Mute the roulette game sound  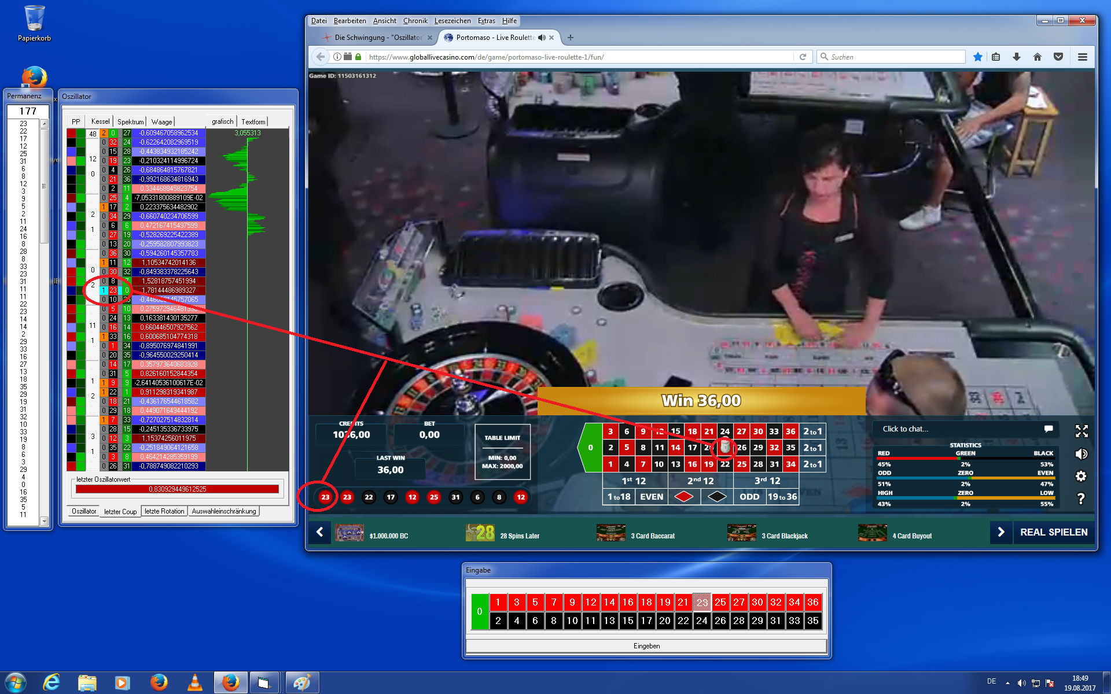point(1081,454)
